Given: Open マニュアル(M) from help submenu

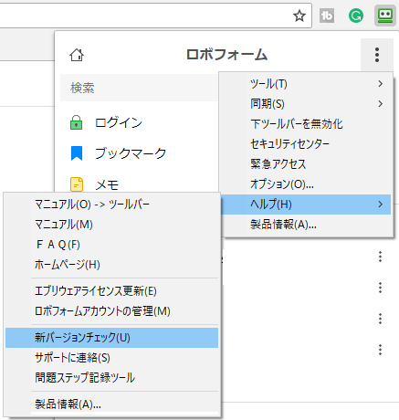Looking at the screenshot, I should 112,225.
